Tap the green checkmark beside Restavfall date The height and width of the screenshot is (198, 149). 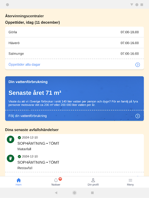click(x=19, y=157)
